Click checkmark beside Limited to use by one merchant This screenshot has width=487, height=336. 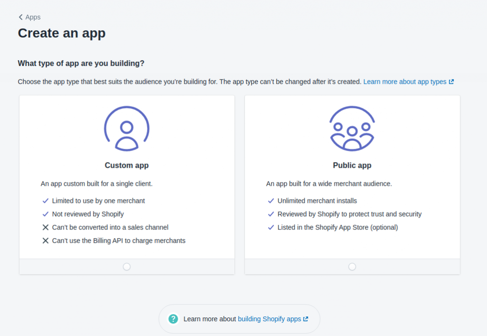click(x=45, y=201)
